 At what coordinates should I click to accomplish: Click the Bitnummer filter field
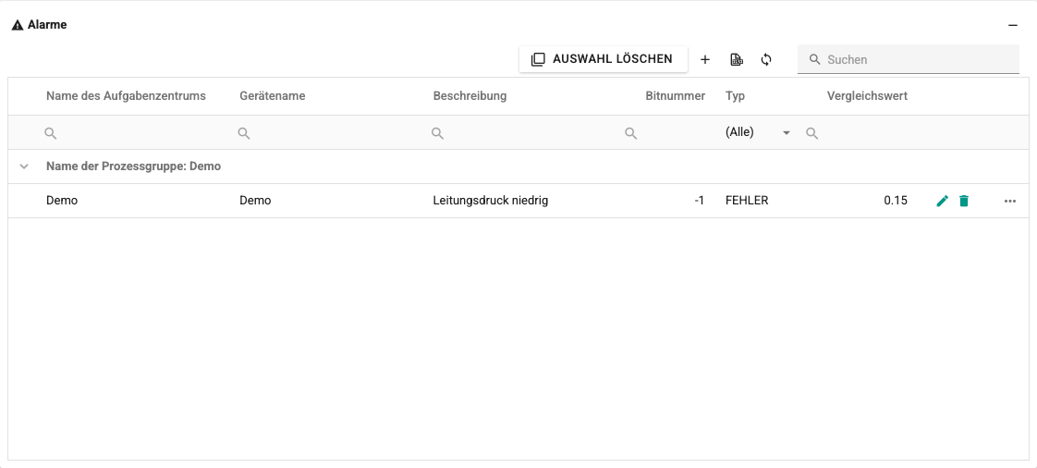click(x=667, y=133)
